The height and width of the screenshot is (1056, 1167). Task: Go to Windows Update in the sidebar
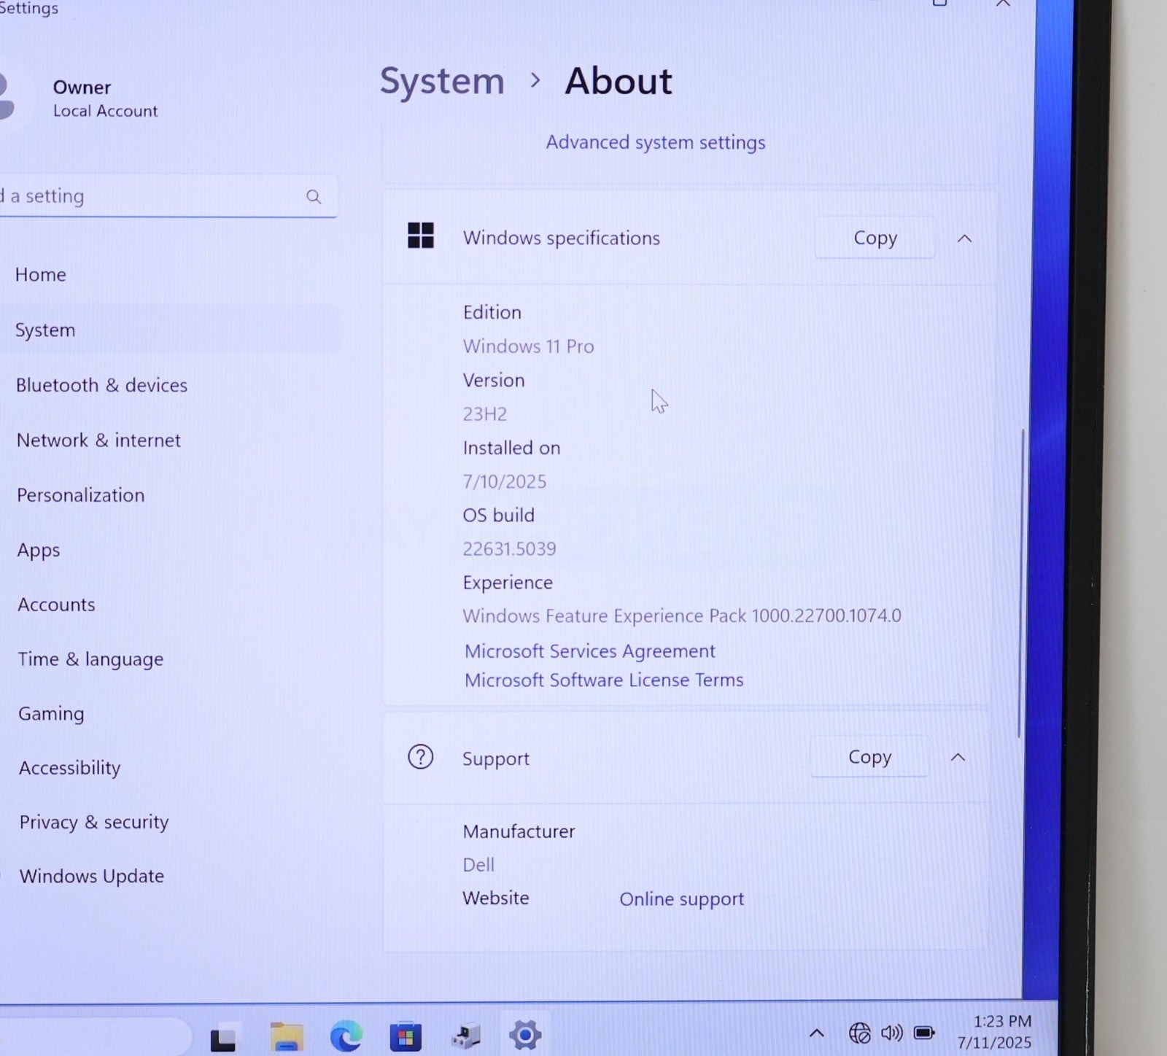(x=91, y=876)
